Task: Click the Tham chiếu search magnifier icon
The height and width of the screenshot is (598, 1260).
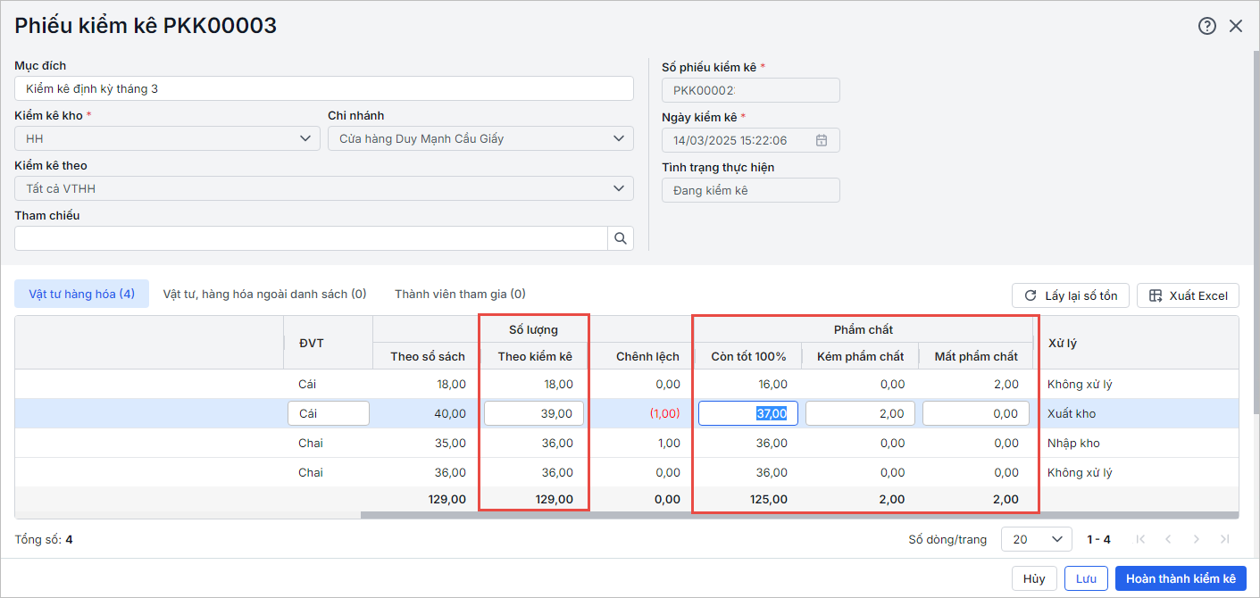Action: 620,238
